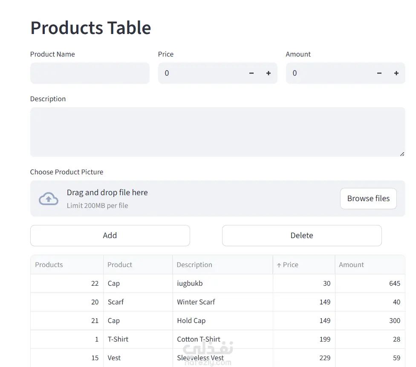Focus the Amount number input
This screenshot has height=367, width=416.
(328, 73)
